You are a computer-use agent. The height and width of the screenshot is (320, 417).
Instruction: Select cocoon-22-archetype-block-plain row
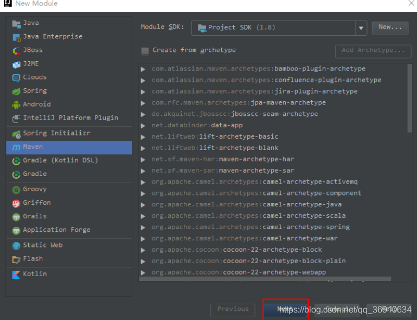click(248, 261)
